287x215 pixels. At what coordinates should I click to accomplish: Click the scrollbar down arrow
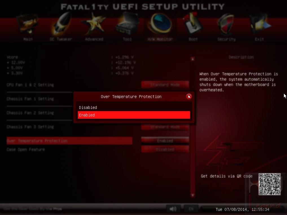(x=192, y=195)
